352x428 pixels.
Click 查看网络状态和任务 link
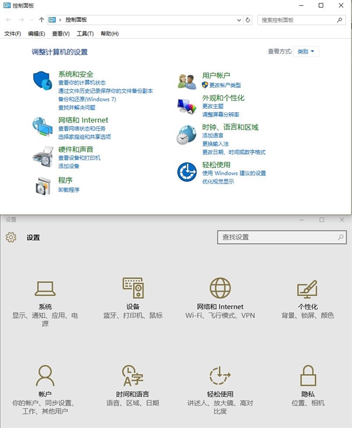[x=82, y=129]
